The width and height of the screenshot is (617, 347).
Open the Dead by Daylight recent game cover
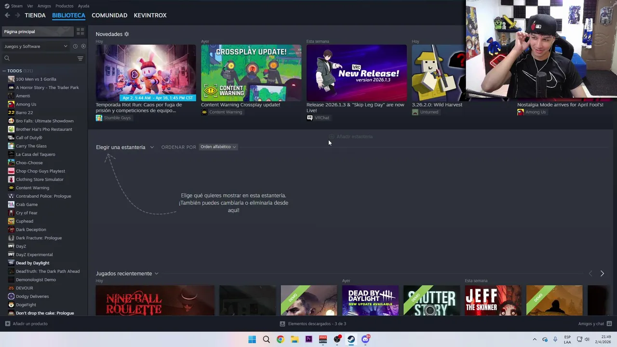[370, 300]
